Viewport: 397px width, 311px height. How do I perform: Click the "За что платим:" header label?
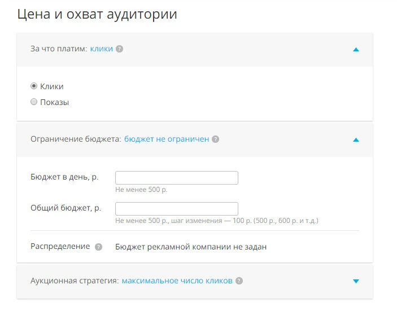point(59,49)
